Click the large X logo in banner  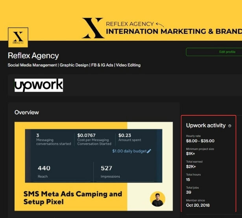click(93, 28)
